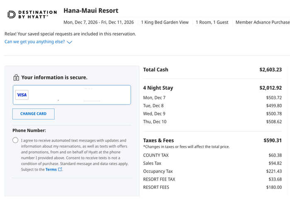
Task: Click 'Your information is secure.' heading
Action: [54, 77]
